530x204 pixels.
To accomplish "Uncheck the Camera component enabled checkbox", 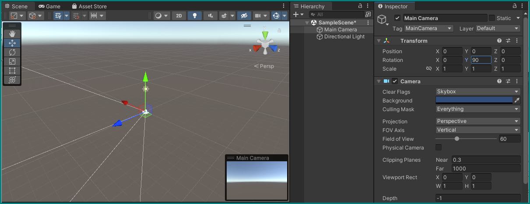I will pyautogui.click(x=395, y=82).
